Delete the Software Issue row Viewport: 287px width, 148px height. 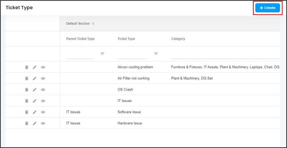pyautogui.click(x=27, y=112)
